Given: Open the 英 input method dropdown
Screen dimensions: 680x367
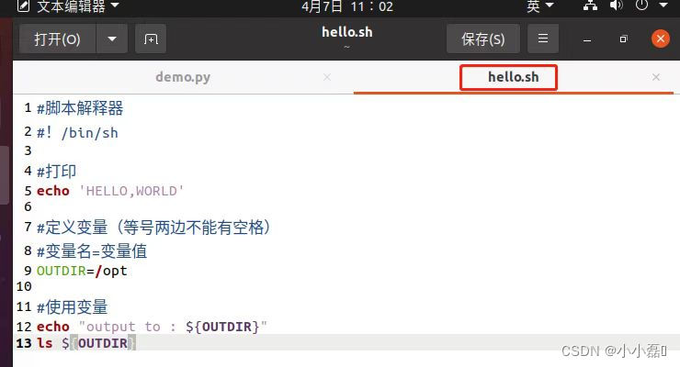Looking at the screenshot, I should click(x=540, y=6).
